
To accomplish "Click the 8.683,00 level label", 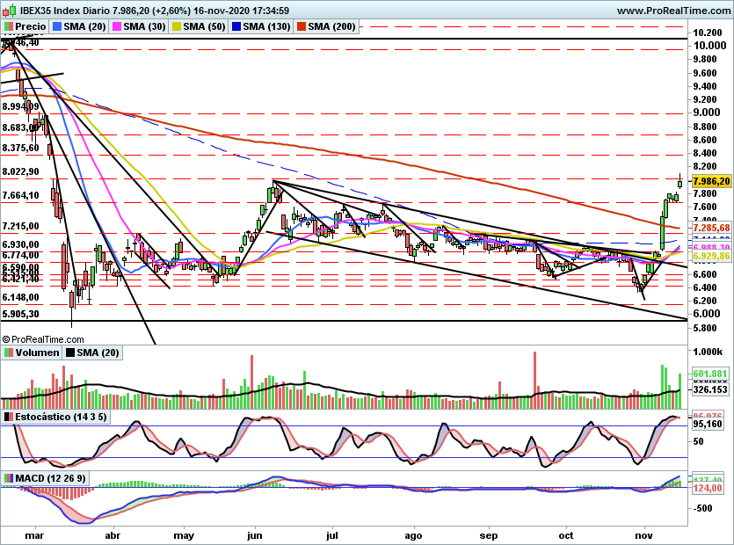I will 19,127.
